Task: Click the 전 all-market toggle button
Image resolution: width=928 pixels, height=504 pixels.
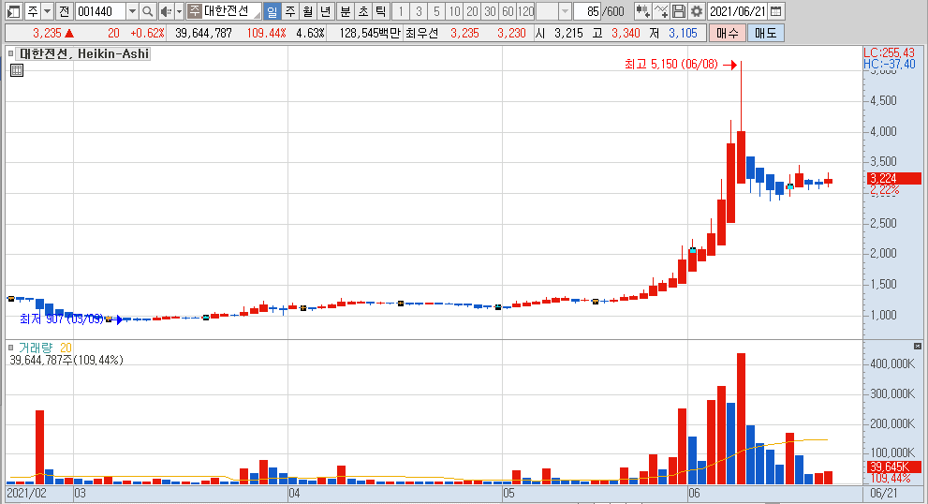Action: 65,10
